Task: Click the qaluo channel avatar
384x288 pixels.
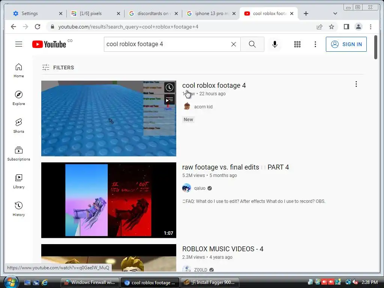Action: [x=187, y=188]
